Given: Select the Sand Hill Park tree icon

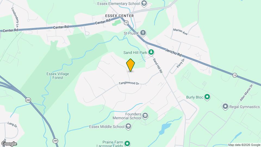Looking at the screenshot, I should pyautogui.click(x=151, y=52).
